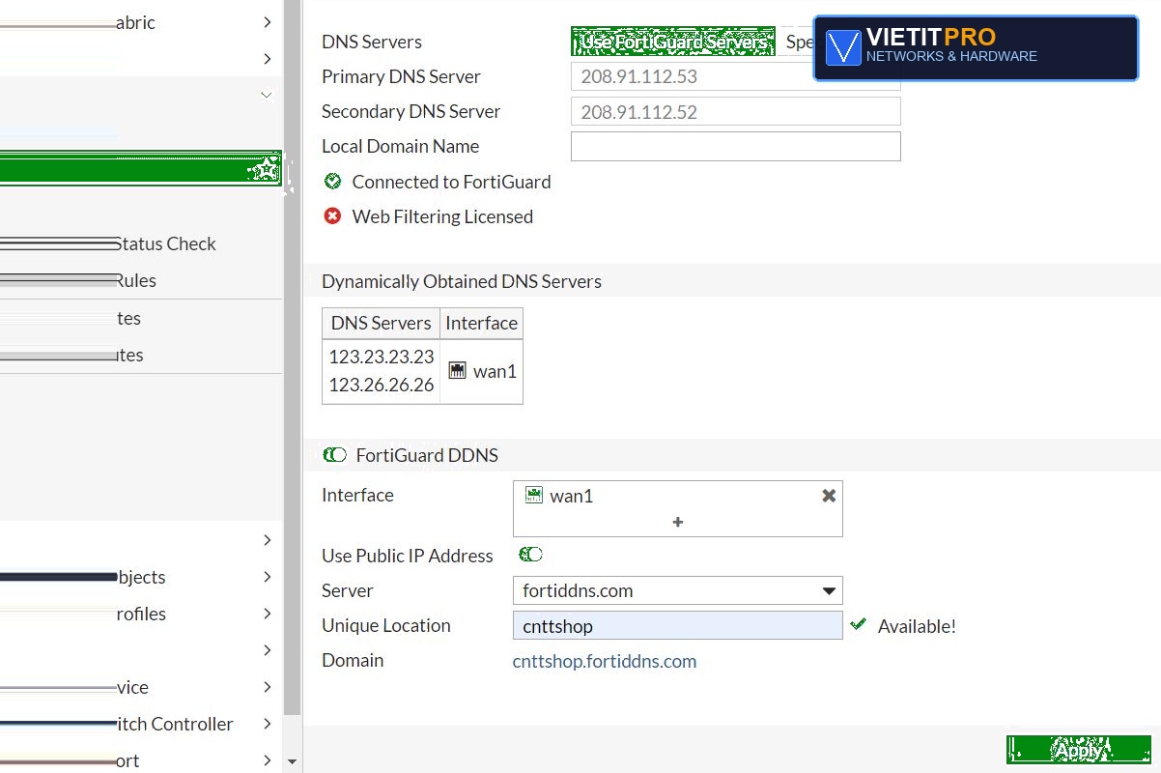Click the 'DNS Servers' table column header

[382, 323]
